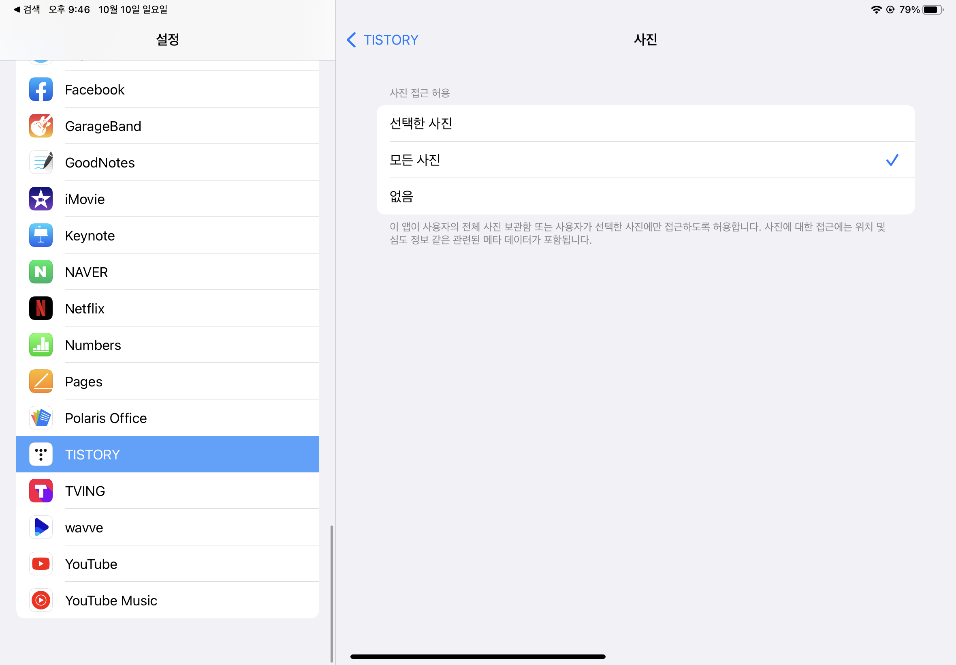Tap the rotation lock status icon
The width and height of the screenshot is (956, 665).
pos(890,10)
